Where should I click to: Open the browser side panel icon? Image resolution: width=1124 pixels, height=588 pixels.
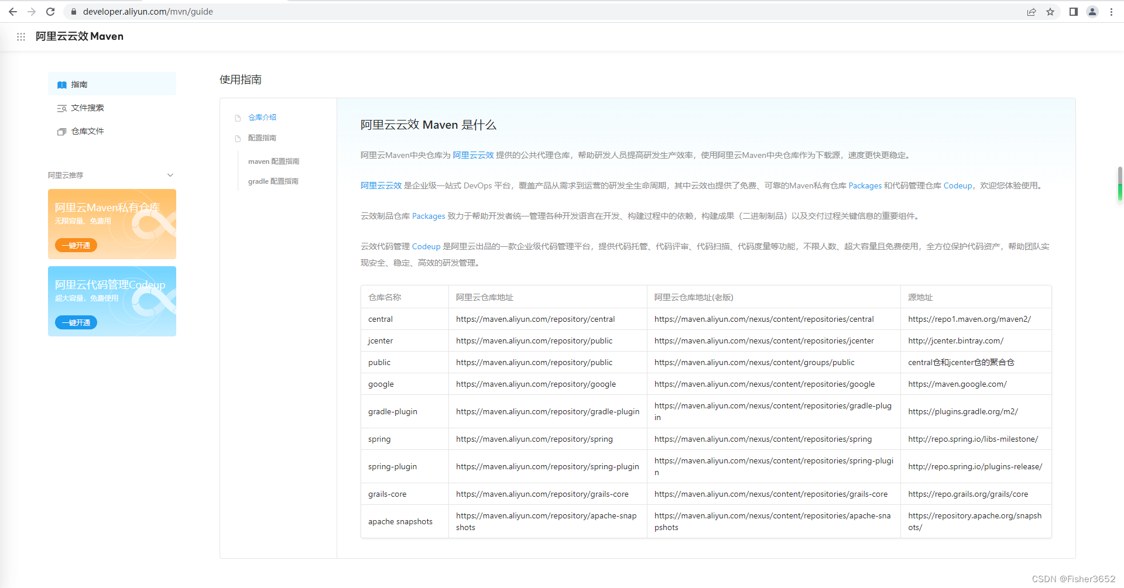[1074, 12]
